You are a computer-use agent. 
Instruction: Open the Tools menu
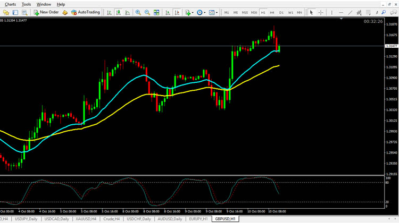pos(26,4)
